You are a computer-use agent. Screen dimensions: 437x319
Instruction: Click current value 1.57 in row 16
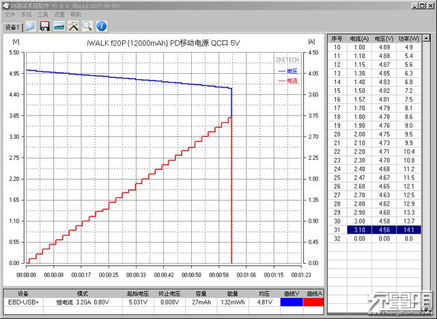click(359, 99)
